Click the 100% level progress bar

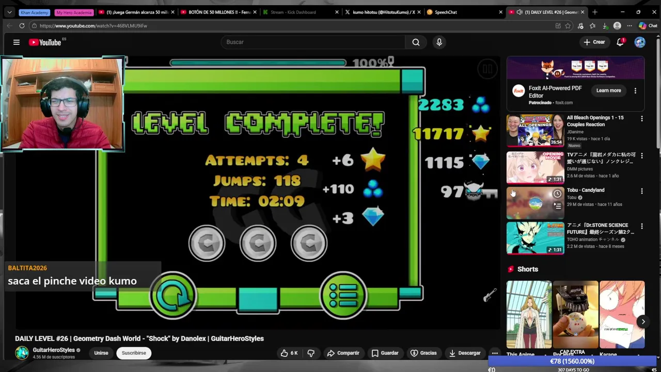(x=258, y=63)
